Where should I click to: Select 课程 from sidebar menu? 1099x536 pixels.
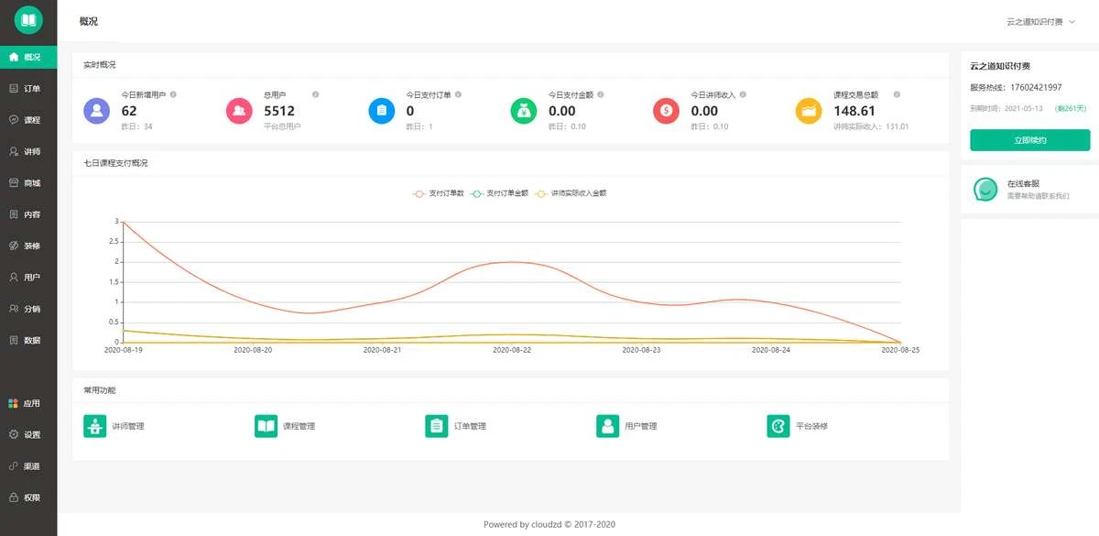pyautogui.click(x=28, y=120)
